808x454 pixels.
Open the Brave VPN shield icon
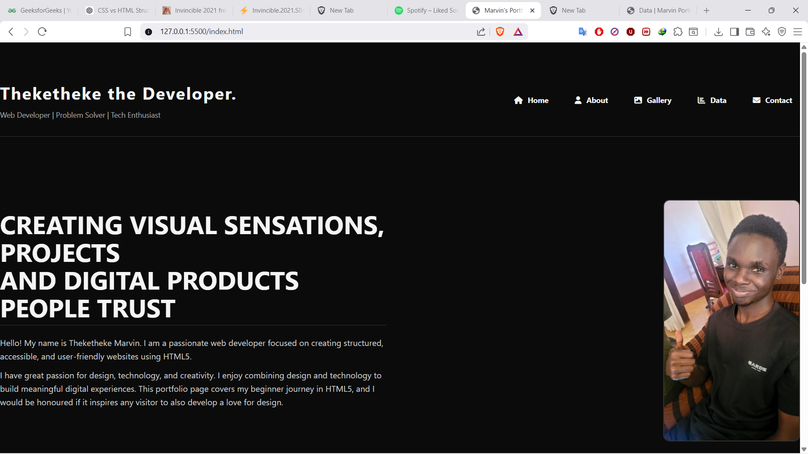pos(782,32)
